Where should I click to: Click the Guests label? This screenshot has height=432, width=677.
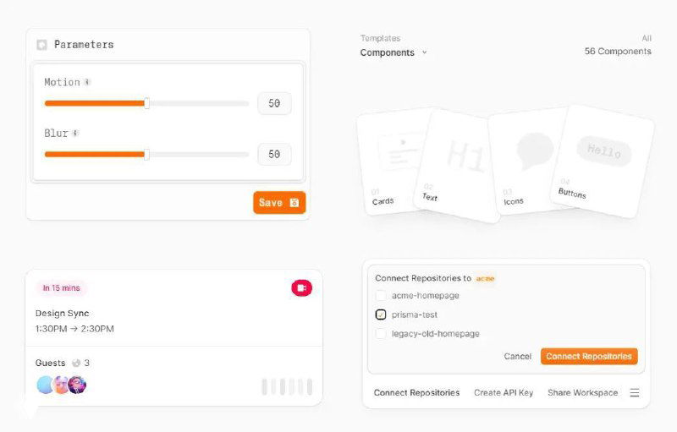(51, 363)
